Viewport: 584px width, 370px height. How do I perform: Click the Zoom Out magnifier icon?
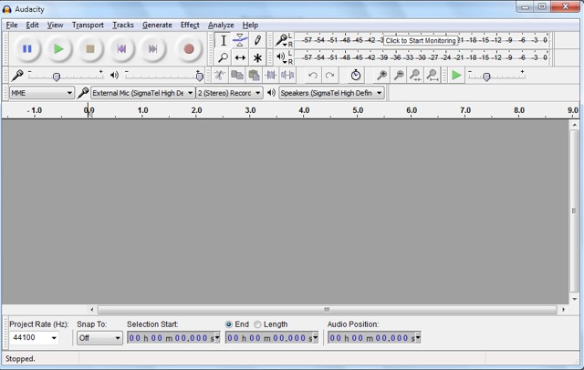(x=398, y=76)
